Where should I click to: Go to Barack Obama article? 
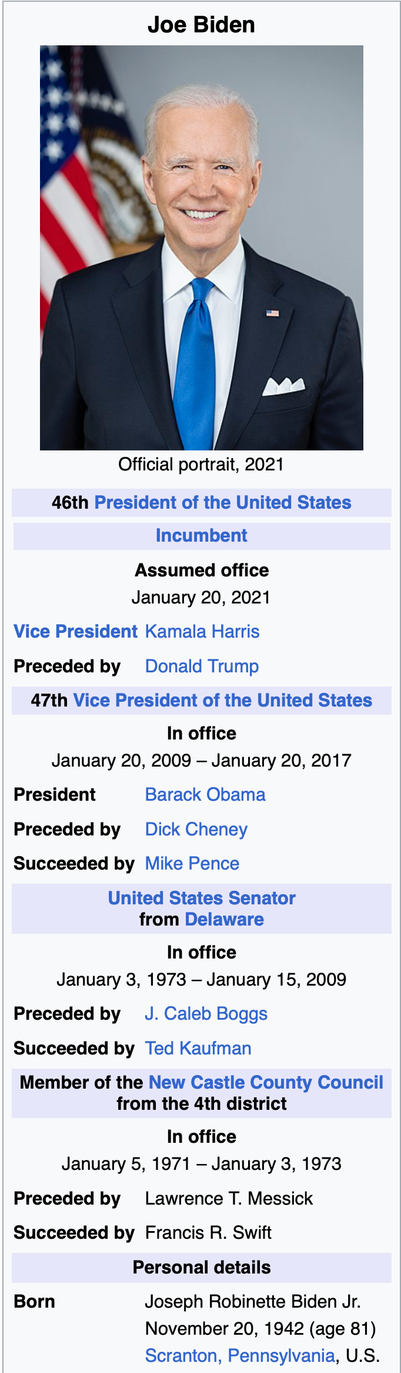205,794
